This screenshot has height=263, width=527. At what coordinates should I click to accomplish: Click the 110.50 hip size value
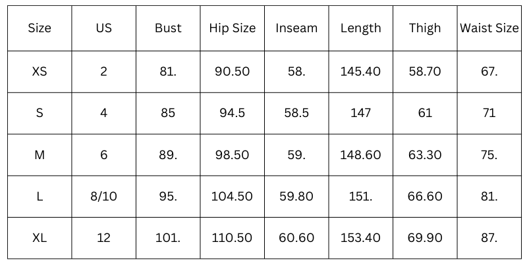(233, 237)
